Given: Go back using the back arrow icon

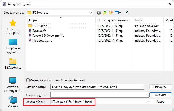Looking at the screenshot, I should coord(99,13).
